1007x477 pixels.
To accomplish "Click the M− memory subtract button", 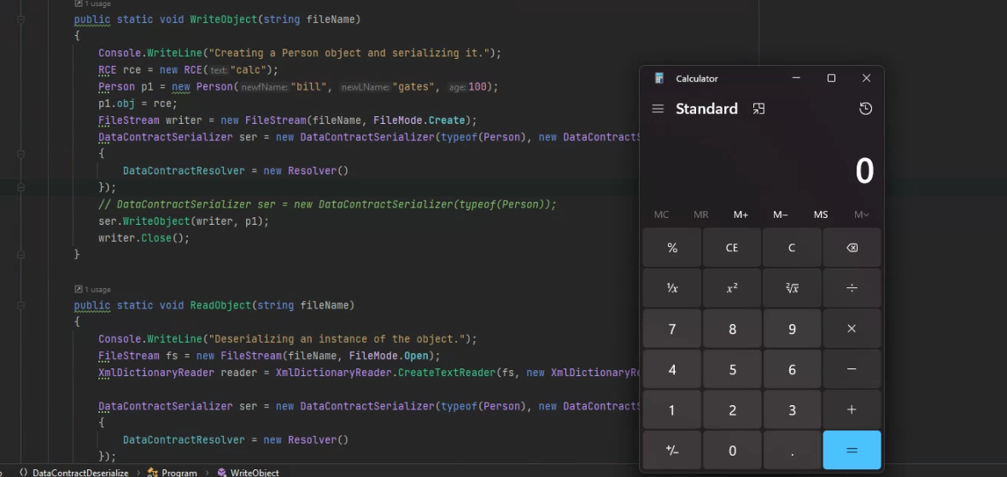I will tap(781, 215).
